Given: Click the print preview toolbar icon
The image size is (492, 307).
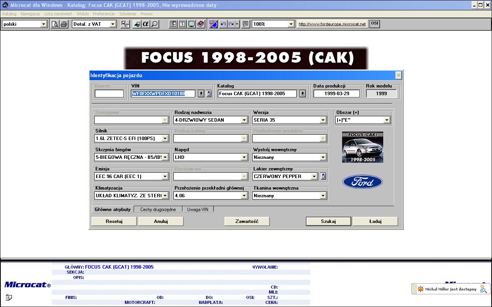Looking at the screenshot, I should coord(55,24).
